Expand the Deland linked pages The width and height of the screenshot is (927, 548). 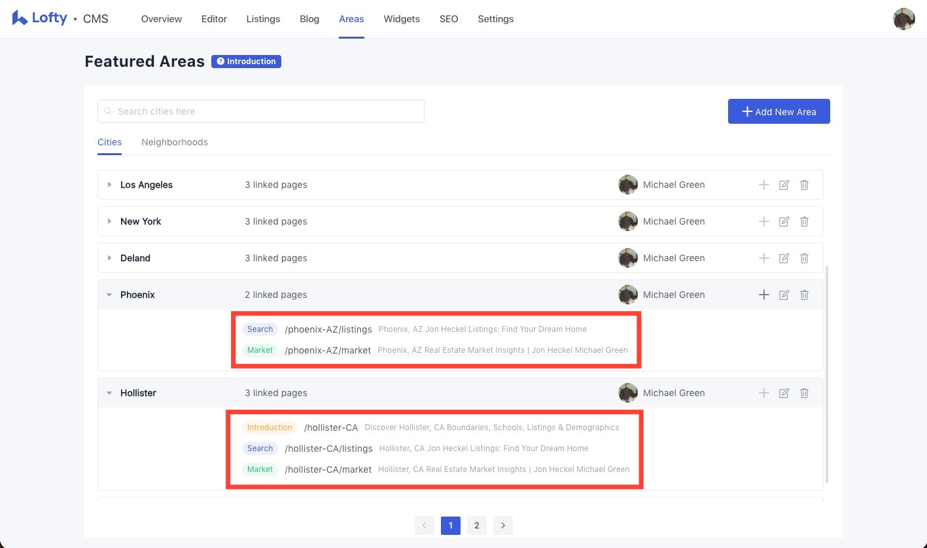(x=109, y=259)
